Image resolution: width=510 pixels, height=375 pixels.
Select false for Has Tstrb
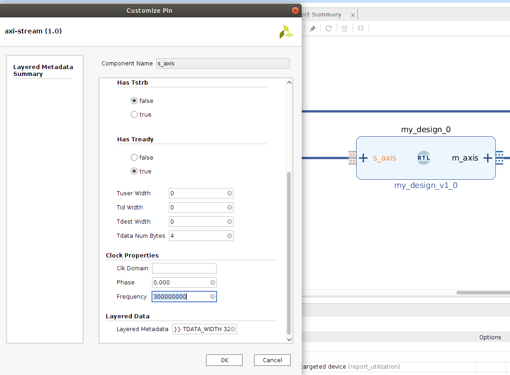(x=134, y=101)
